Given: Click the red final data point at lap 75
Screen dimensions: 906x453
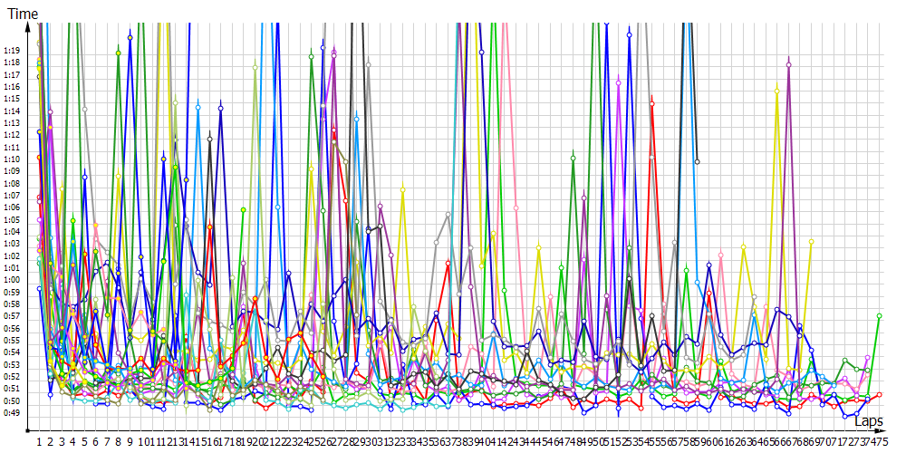Looking at the screenshot, I should [879, 394].
